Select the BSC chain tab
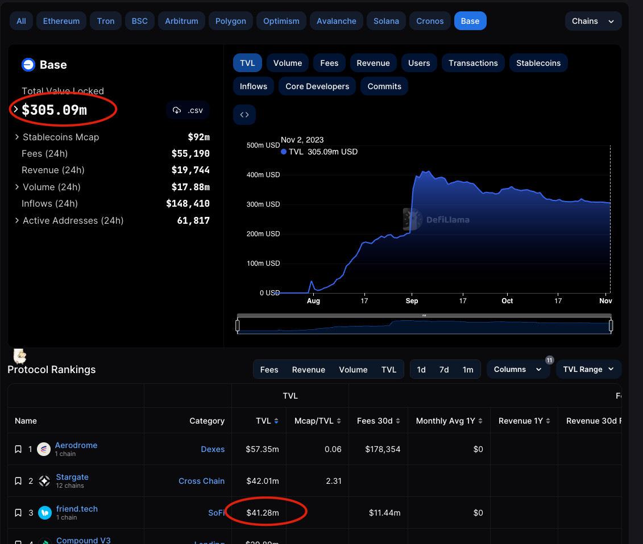This screenshot has width=643, height=544. [139, 21]
